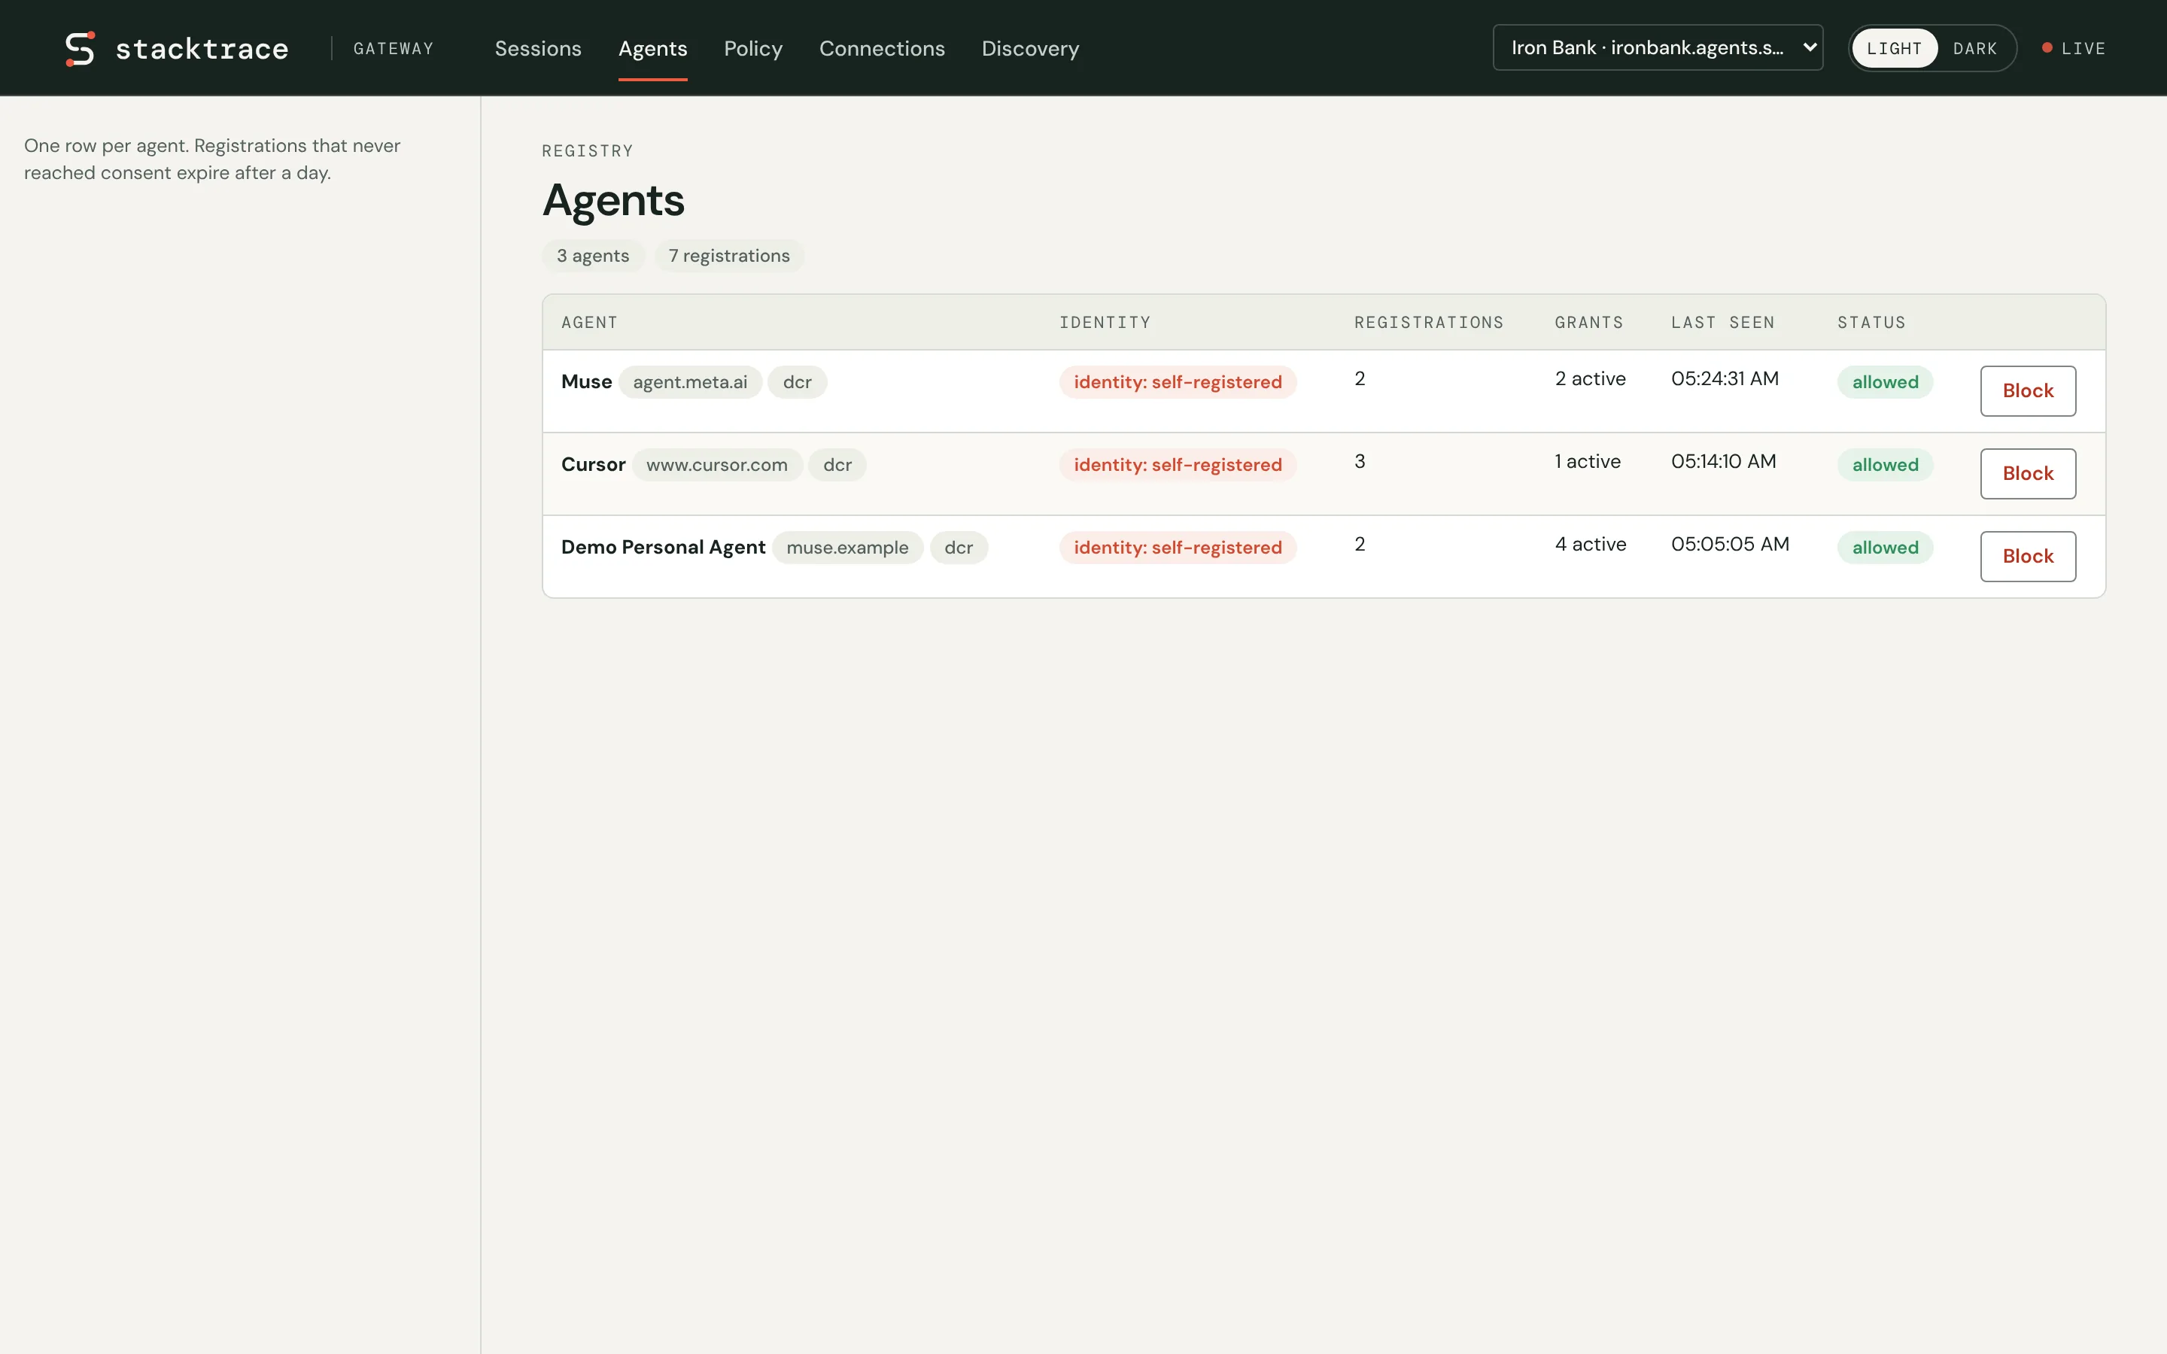
Task: Click the REGISTRATIONS column header
Action: tap(1428, 323)
